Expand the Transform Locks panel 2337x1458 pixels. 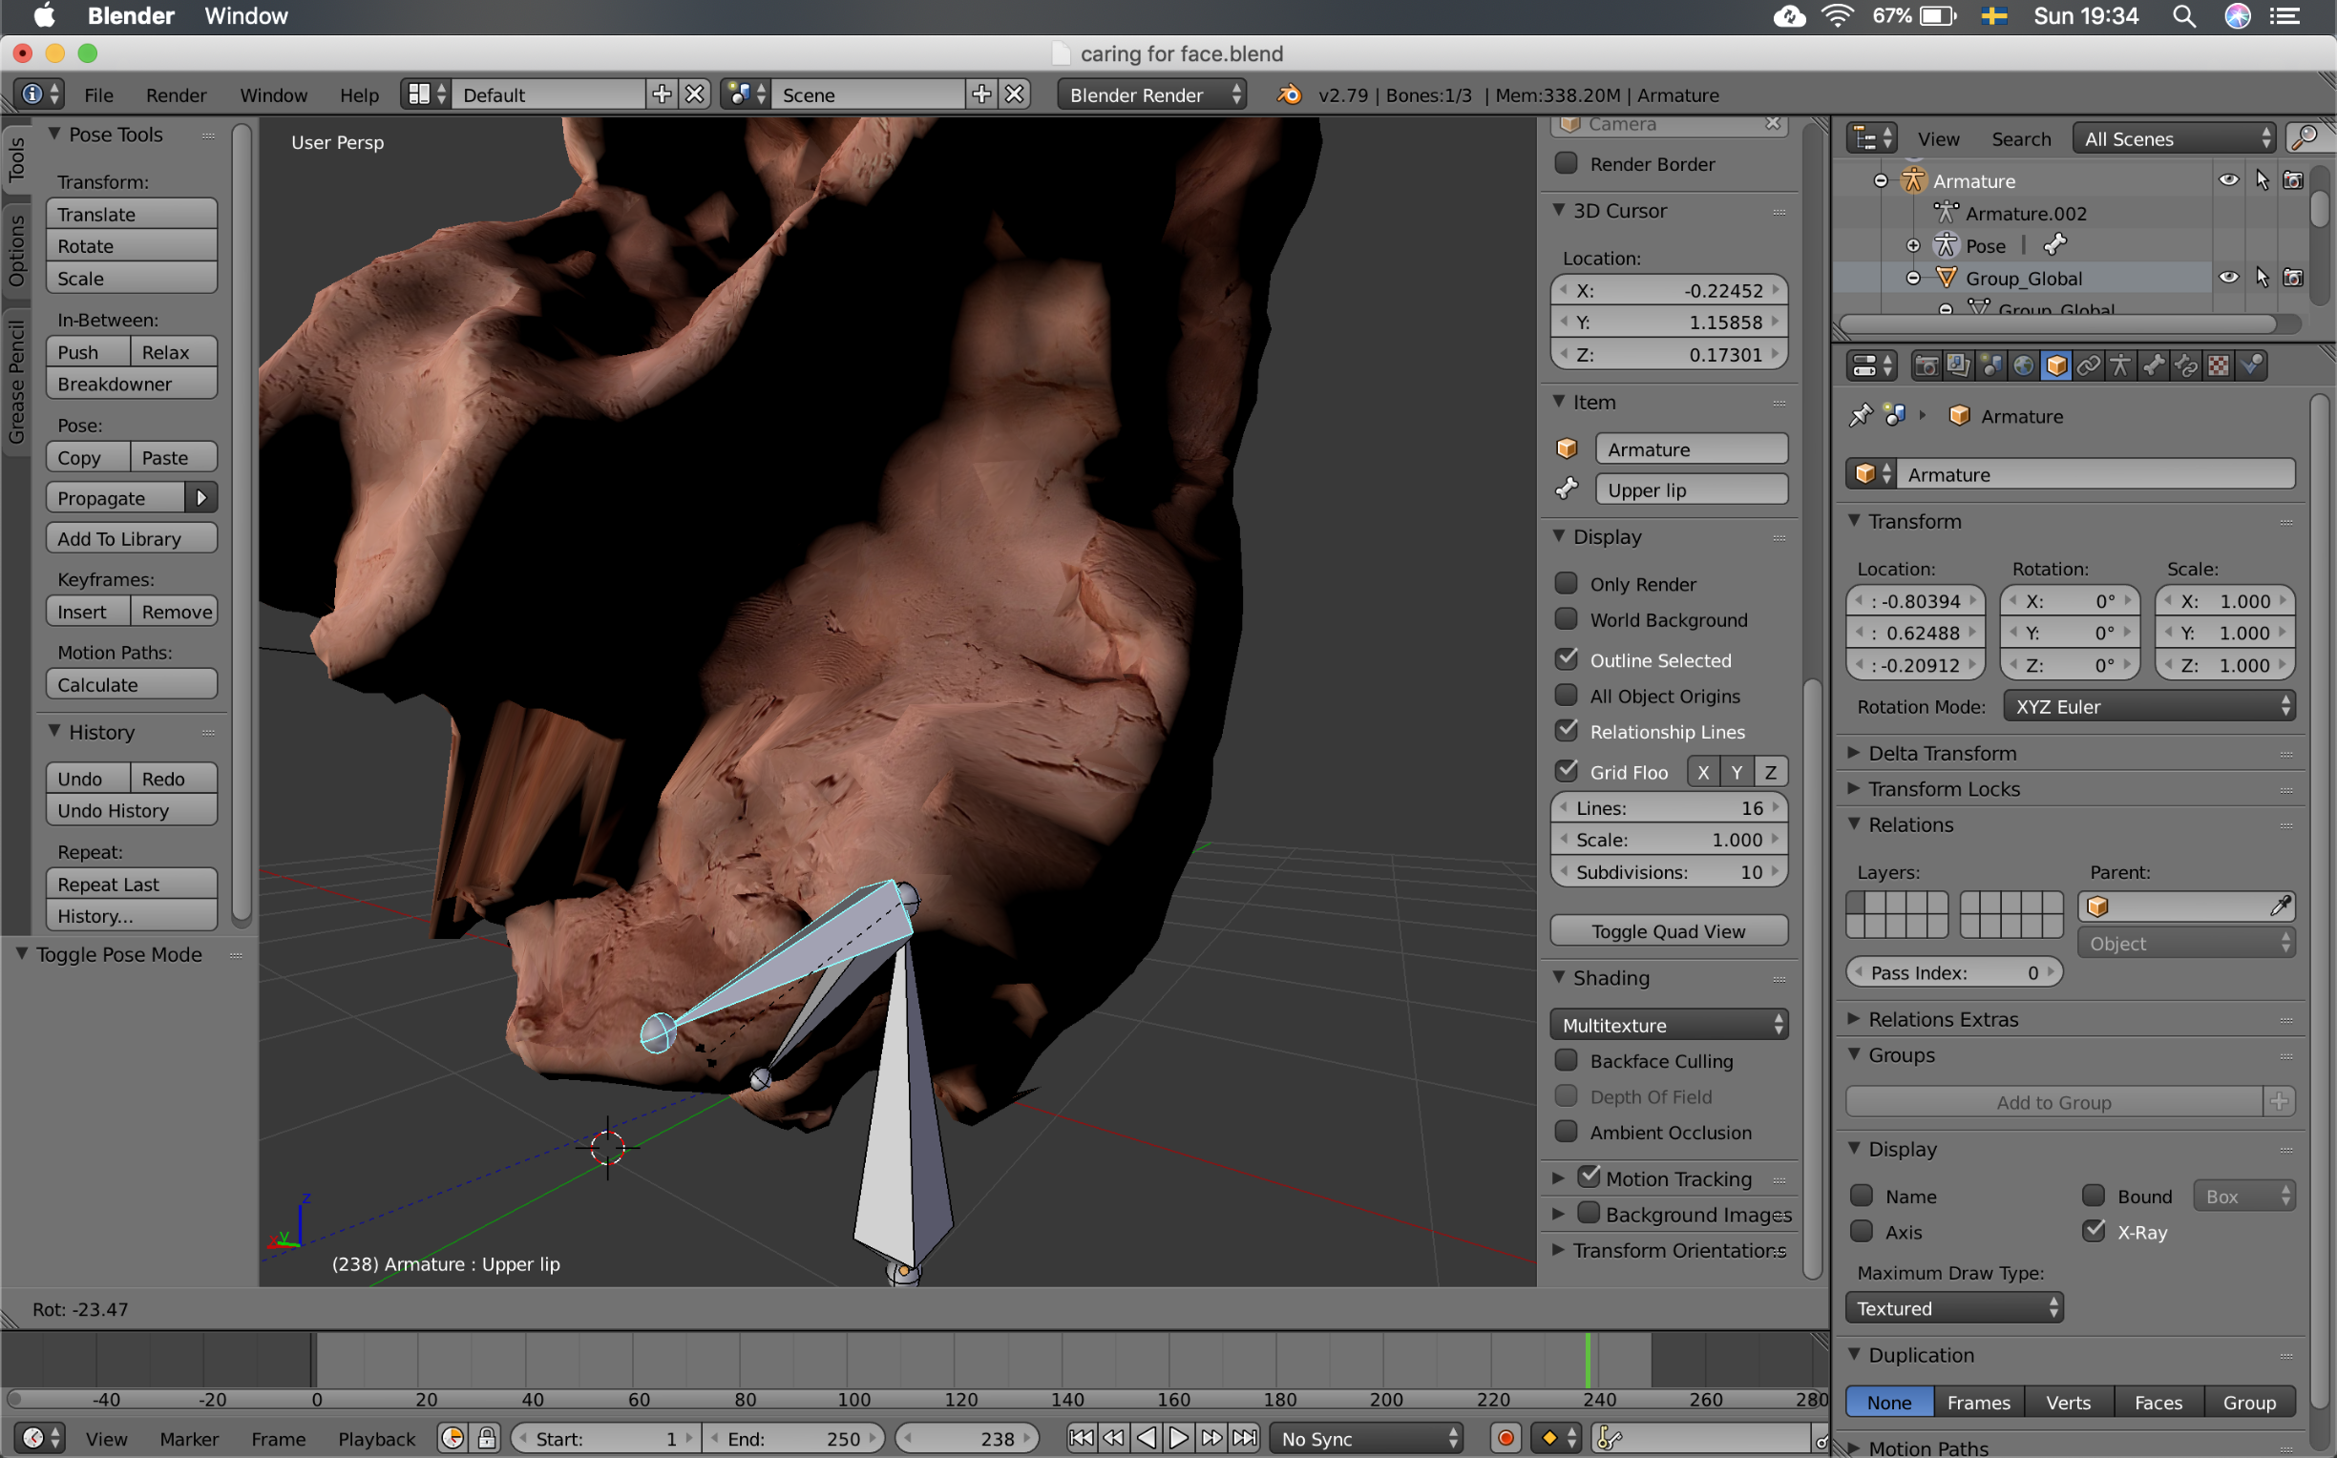(x=1945, y=789)
